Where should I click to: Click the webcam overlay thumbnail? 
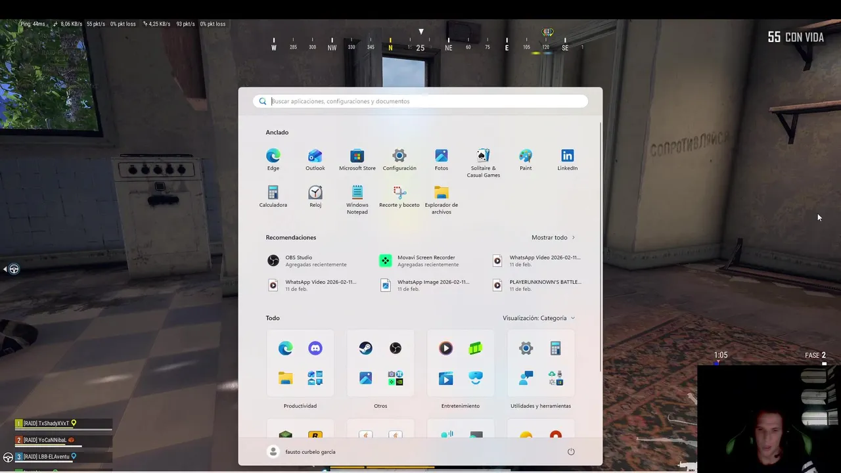coord(769,418)
